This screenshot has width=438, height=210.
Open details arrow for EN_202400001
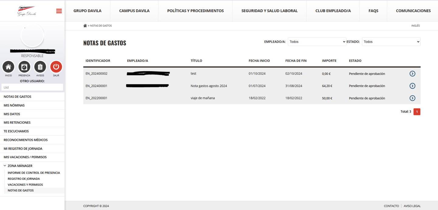click(412, 86)
